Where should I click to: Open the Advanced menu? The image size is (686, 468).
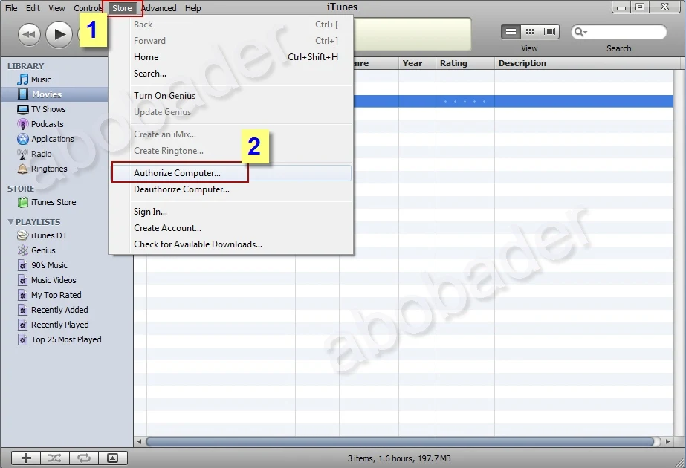coord(159,8)
